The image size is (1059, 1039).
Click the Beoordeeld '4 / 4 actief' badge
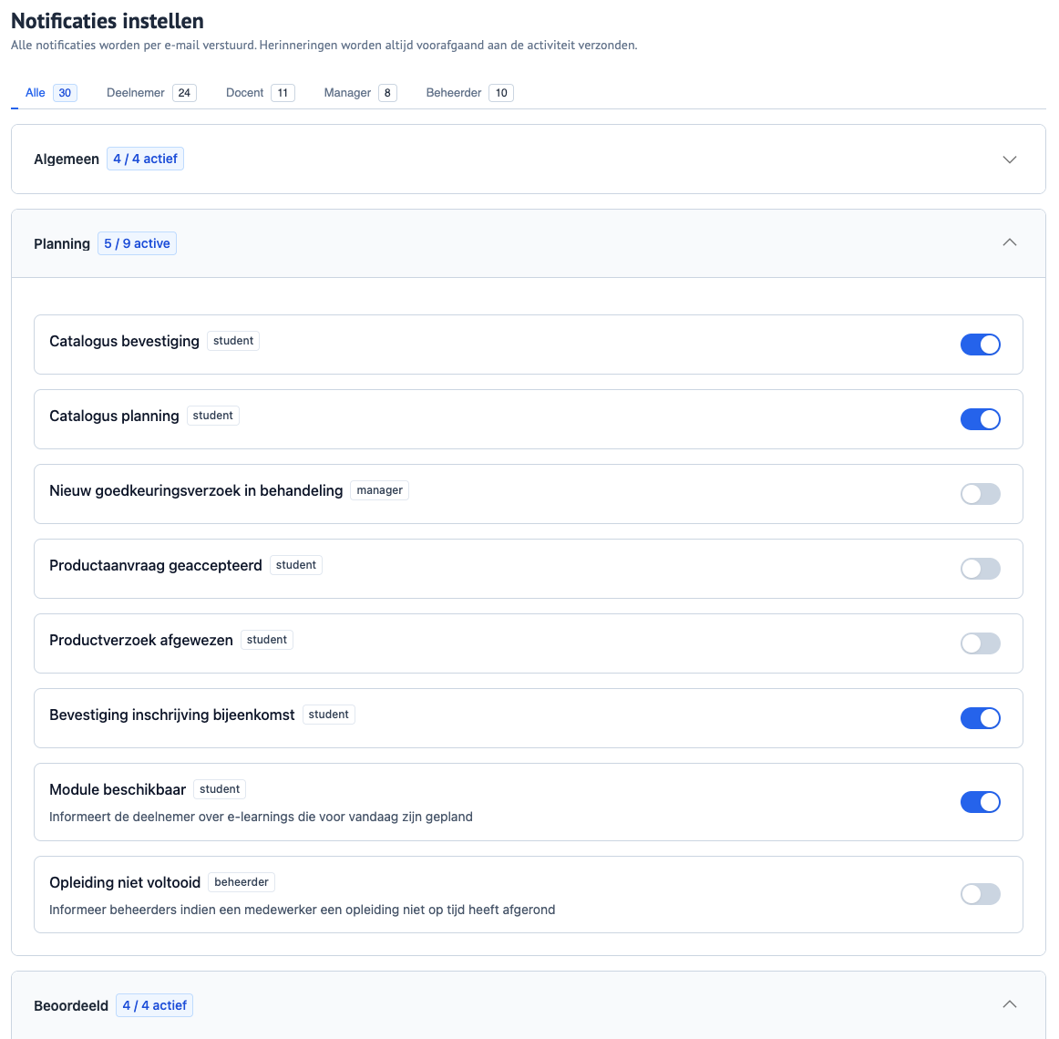154,1005
